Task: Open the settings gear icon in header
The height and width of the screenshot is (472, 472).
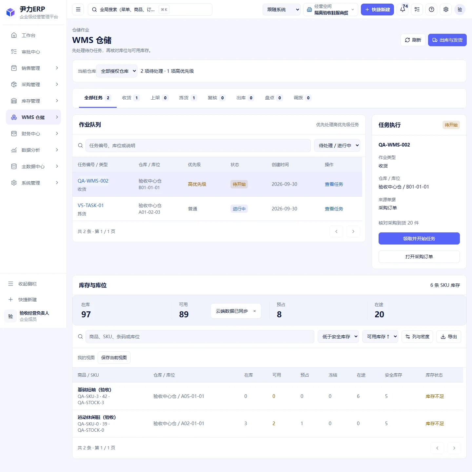Action: pos(446,10)
